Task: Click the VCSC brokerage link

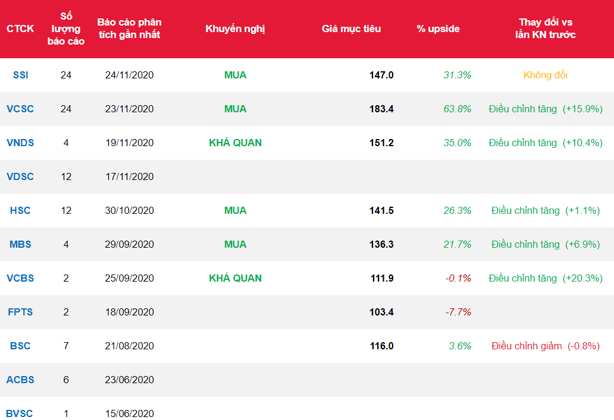Action: (x=20, y=109)
